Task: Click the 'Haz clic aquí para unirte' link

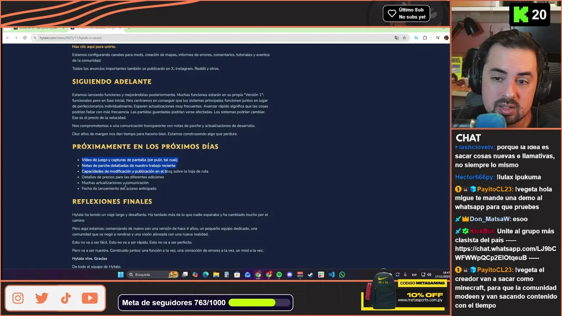Action: click(94, 47)
